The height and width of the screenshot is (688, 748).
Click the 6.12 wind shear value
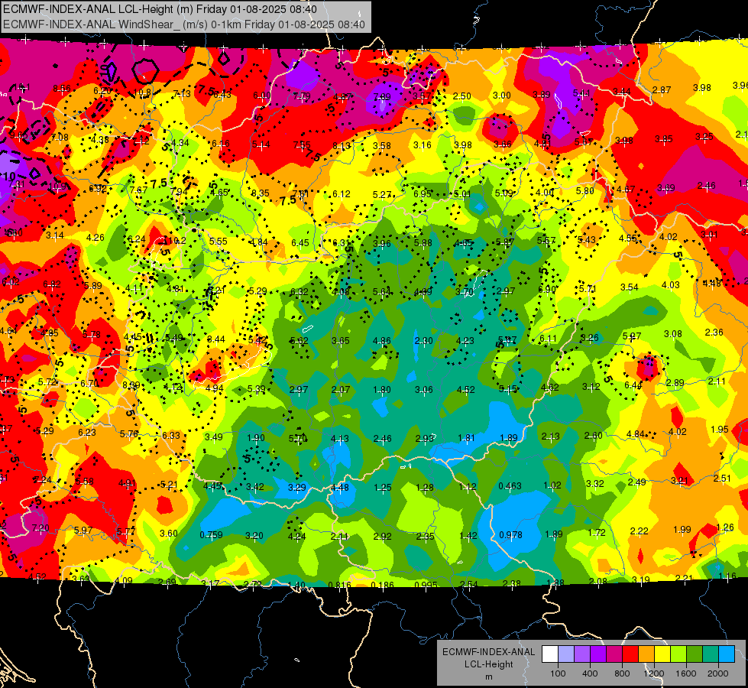click(x=341, y=194)
